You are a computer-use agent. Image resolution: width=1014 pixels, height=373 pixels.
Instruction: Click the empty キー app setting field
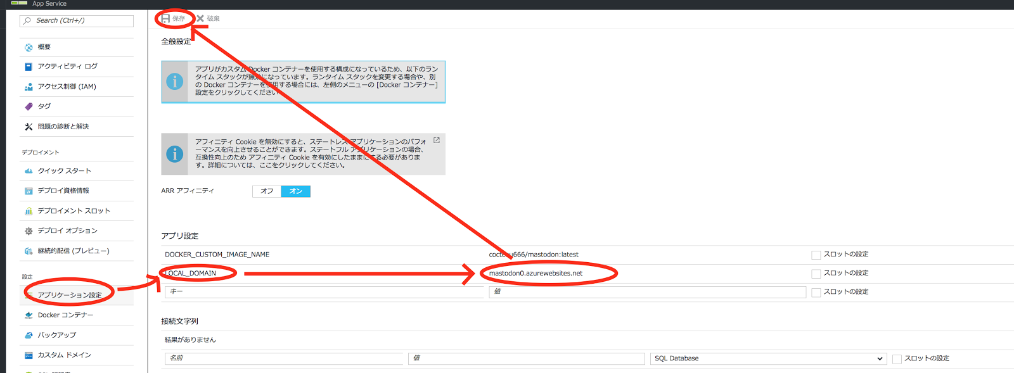click(324, 292)
